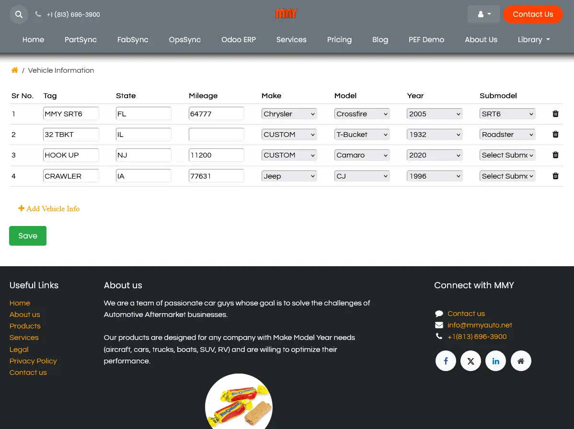The image size is (574, 429).
Task: Open the Year dropdown showing 1932
Action: 435,135
